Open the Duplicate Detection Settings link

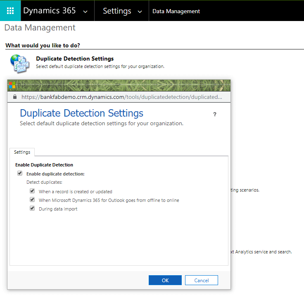click(75, 59)
